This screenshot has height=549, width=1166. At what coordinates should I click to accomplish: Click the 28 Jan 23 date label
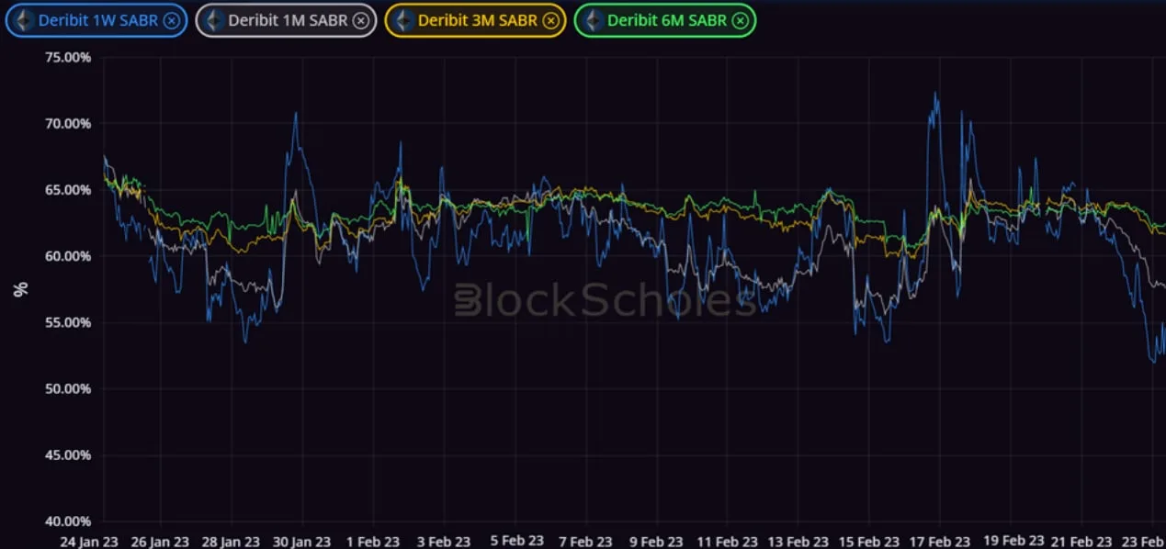pyautogui.click(x=230, y=541)
